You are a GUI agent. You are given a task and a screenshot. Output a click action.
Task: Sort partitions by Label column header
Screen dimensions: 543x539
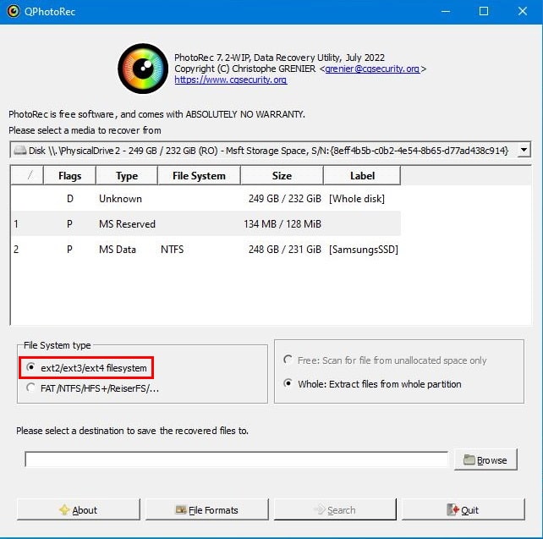click(362, 176)
